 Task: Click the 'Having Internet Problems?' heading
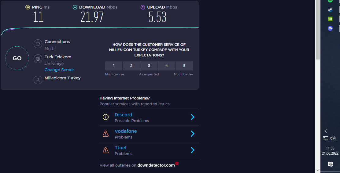tap(125, 98)
